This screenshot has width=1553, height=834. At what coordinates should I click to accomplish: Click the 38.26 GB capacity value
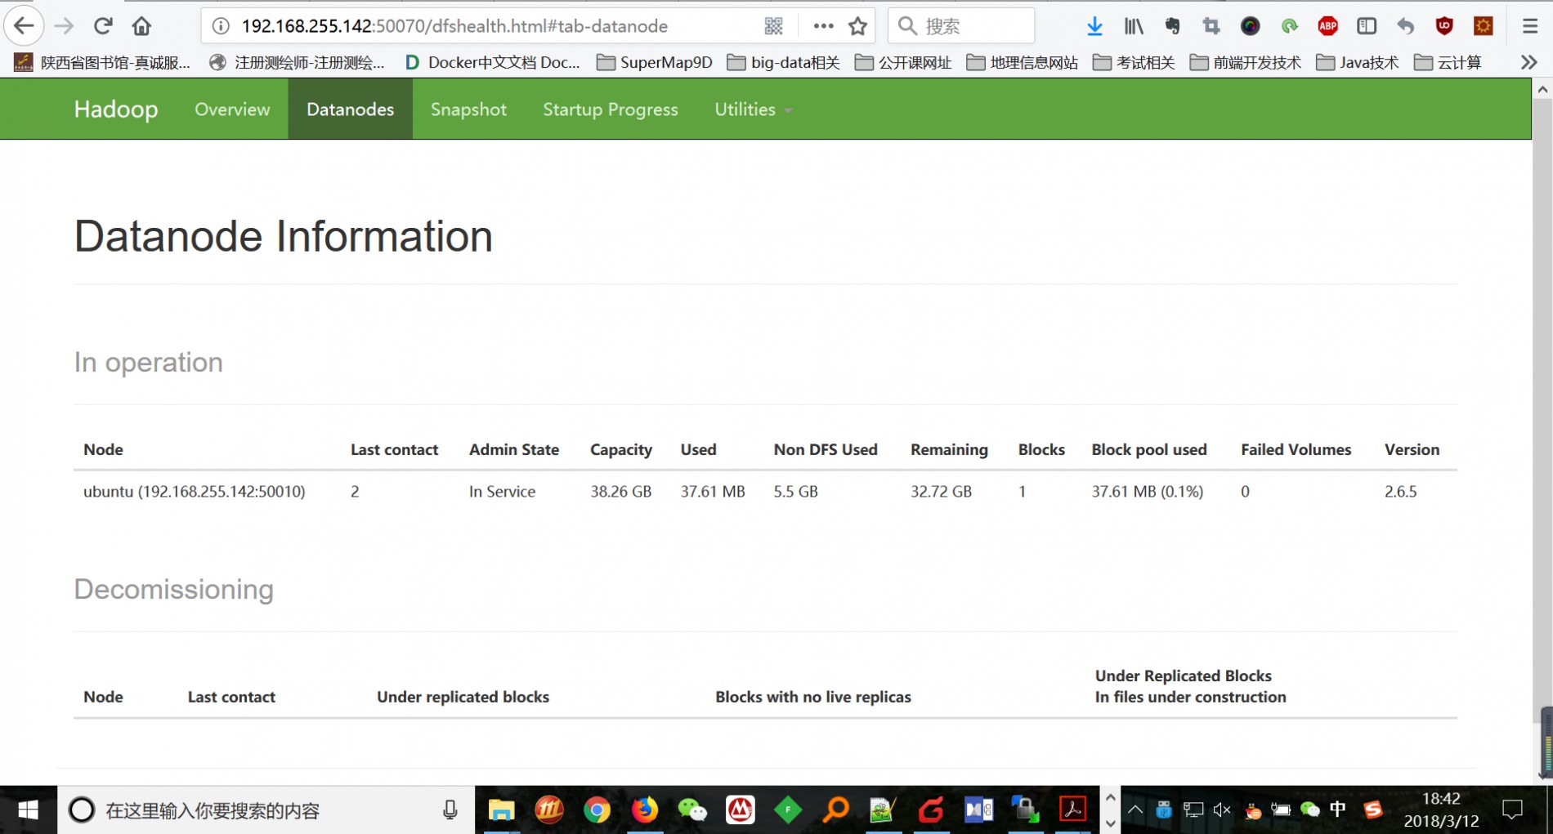click(621, 492)
